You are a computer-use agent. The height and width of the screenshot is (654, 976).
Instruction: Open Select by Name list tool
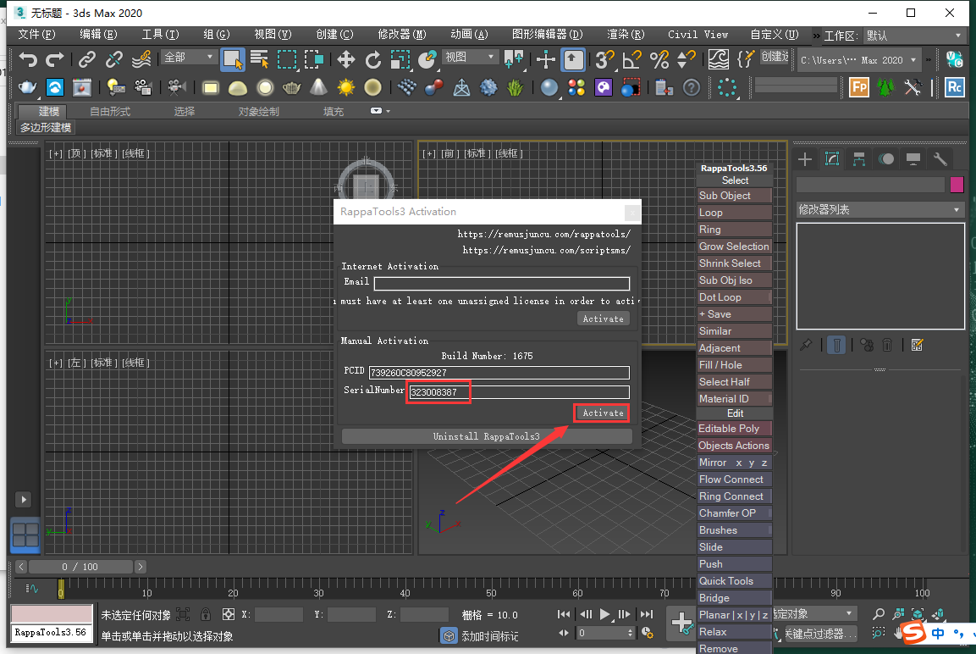(260, 60)
